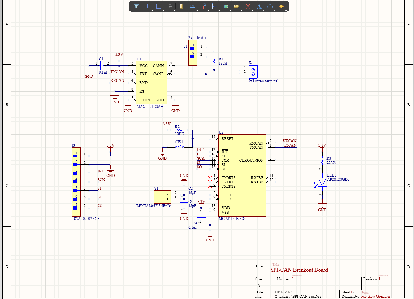Select the R3 220Ω resistor symbol
Viewport: 414px width, 299px height.
(322, 160)
